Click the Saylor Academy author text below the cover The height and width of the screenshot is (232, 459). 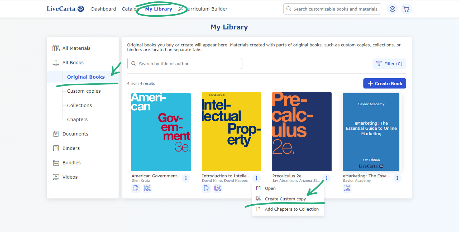[357, 181]
